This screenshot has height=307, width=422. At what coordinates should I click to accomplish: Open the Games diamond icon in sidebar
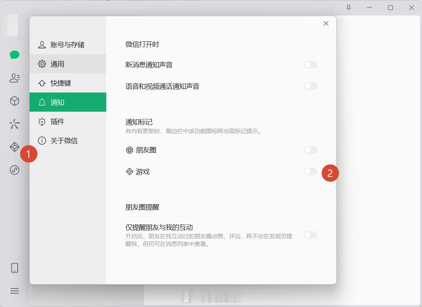[x=15, y=147]
